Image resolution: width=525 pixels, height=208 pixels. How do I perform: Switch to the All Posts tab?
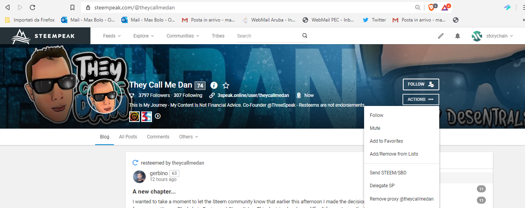128,137
